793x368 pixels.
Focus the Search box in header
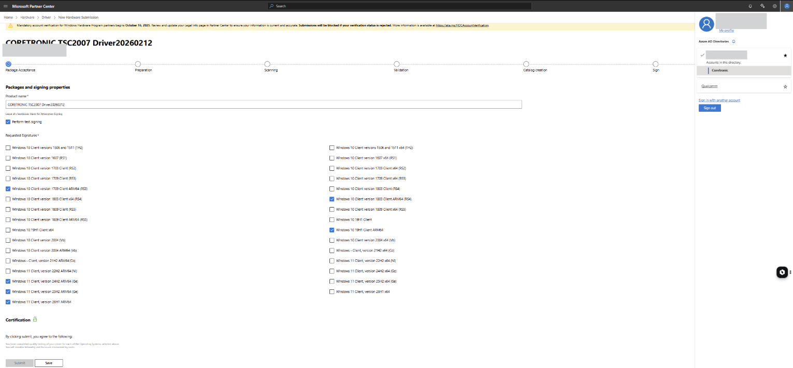399,6
